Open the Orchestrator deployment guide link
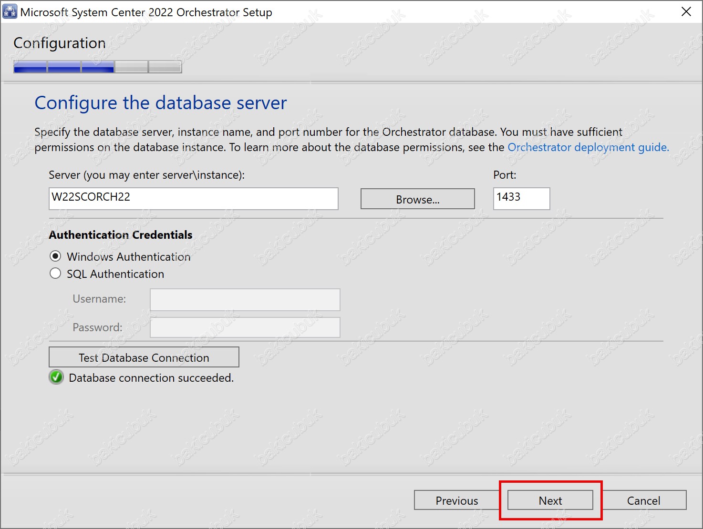The height and width of the screenshot is (529, 703). (x=588, y=147)
